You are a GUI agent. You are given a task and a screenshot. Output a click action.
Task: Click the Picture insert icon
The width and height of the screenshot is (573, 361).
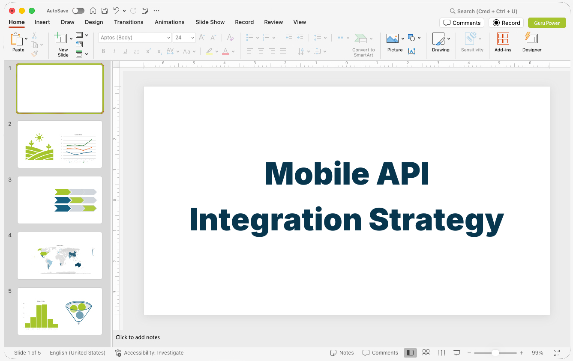click(393, 39)
